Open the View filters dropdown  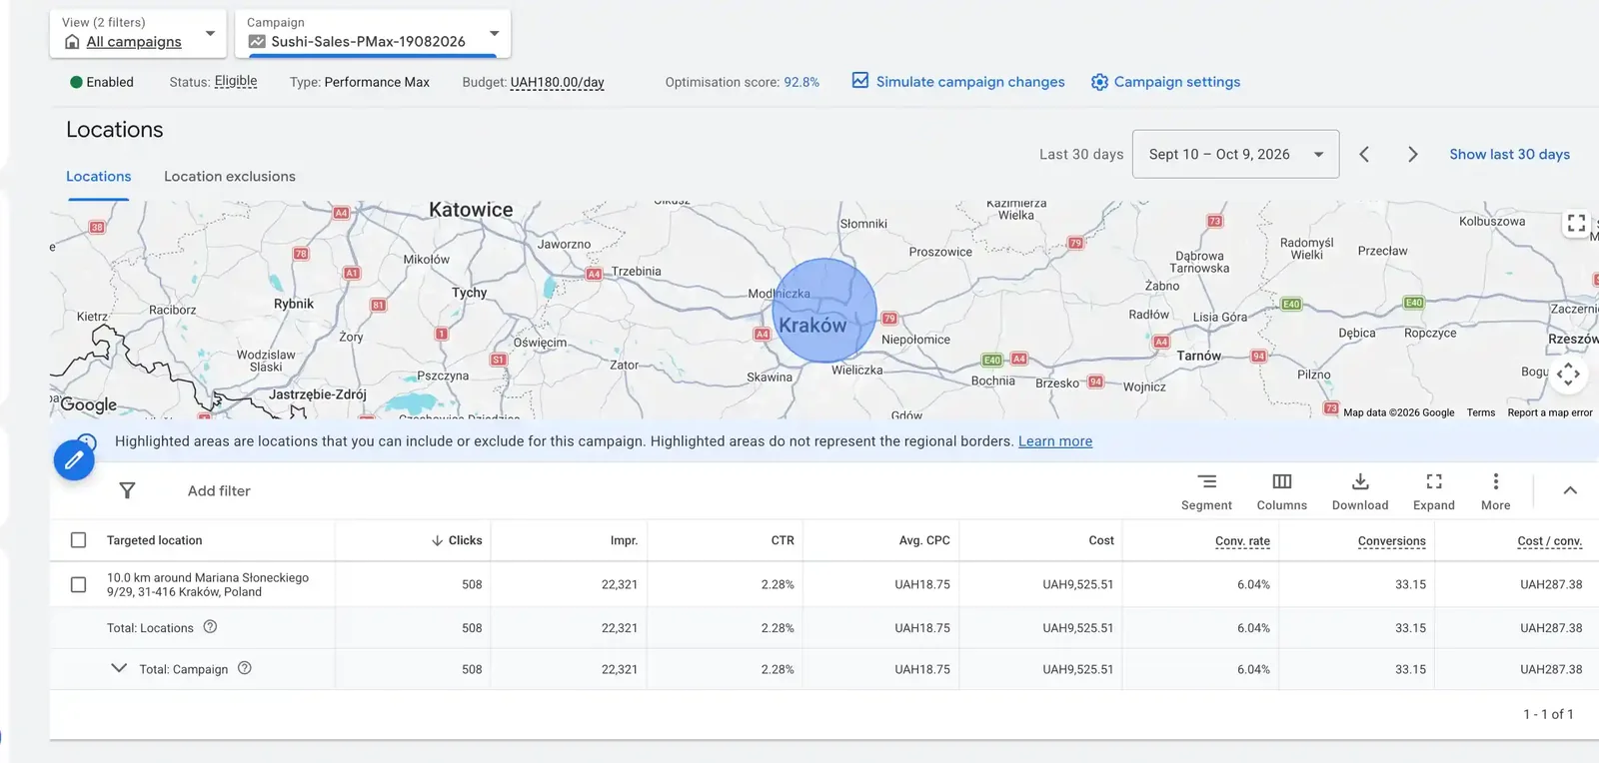(x=139, y=33)
